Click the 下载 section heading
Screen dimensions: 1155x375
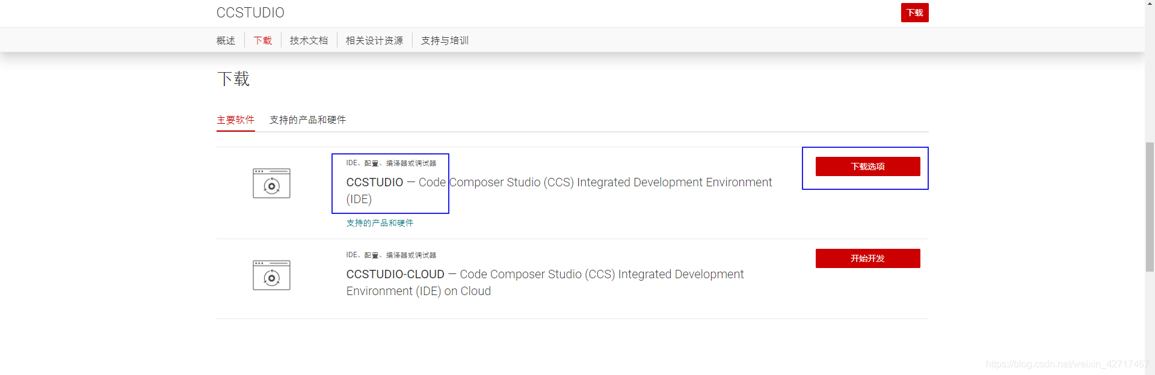(x=233, y=79)
